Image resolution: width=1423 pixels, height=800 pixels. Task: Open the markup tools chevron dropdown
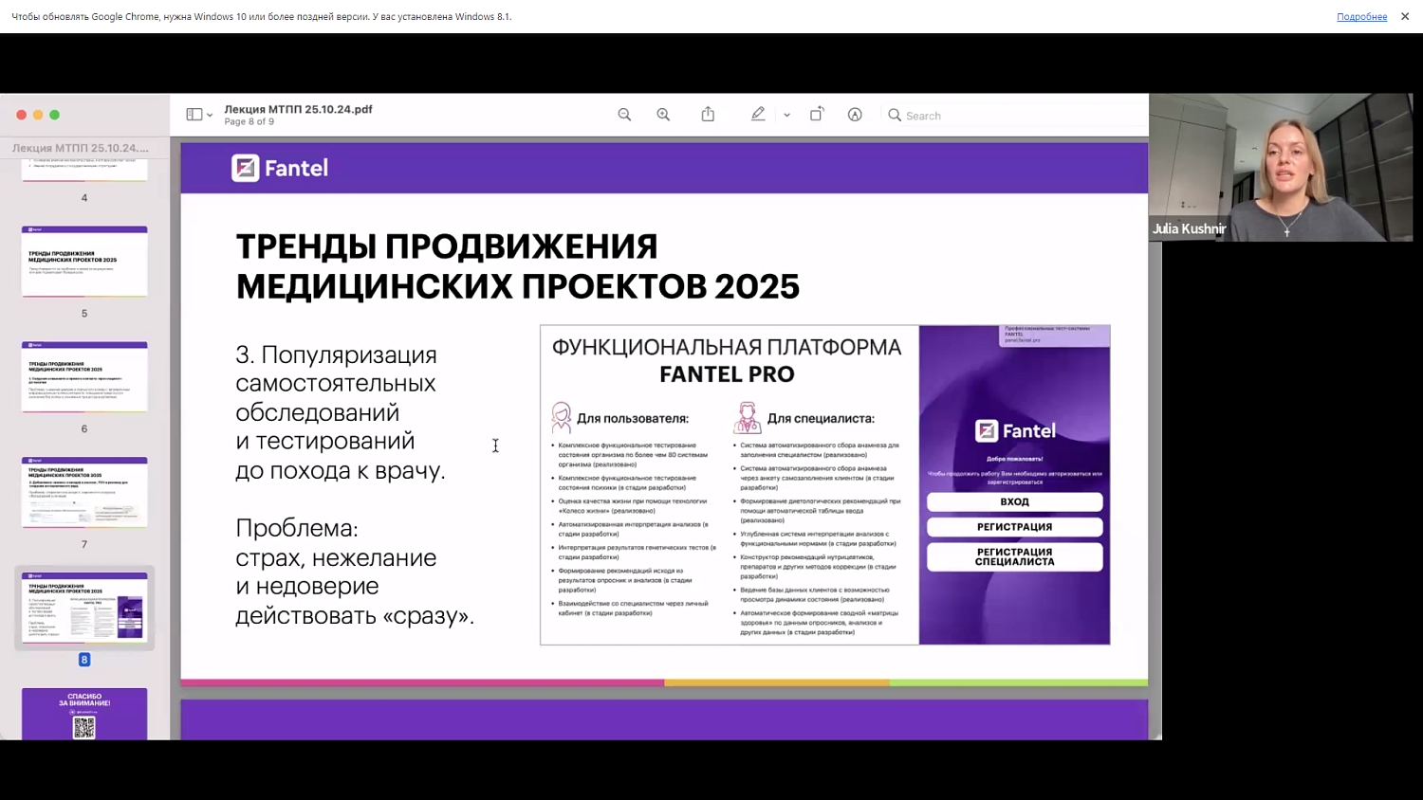pos(785,115)
